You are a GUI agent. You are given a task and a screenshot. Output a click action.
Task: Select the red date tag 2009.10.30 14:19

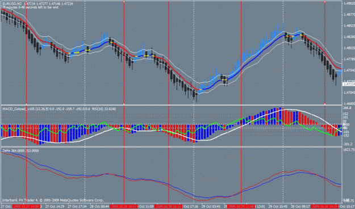[325, 207]
